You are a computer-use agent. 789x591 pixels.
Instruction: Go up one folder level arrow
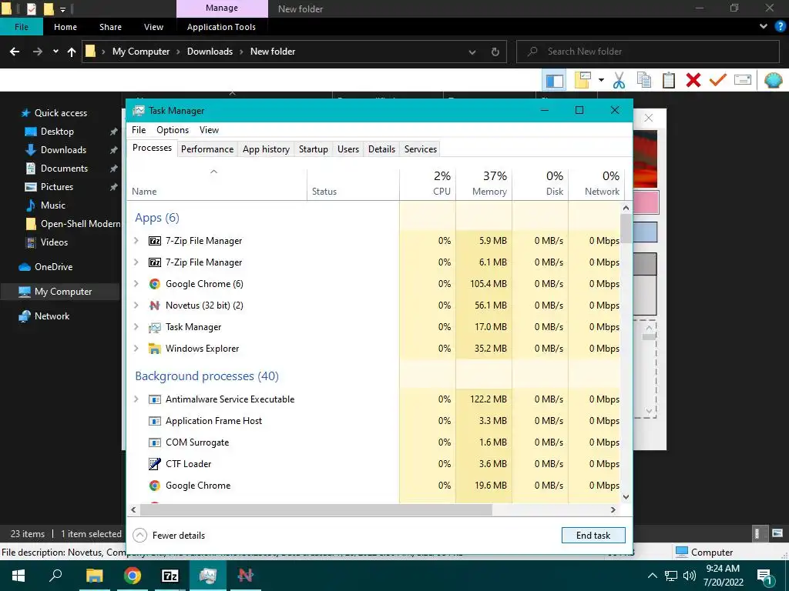point(72,52)
